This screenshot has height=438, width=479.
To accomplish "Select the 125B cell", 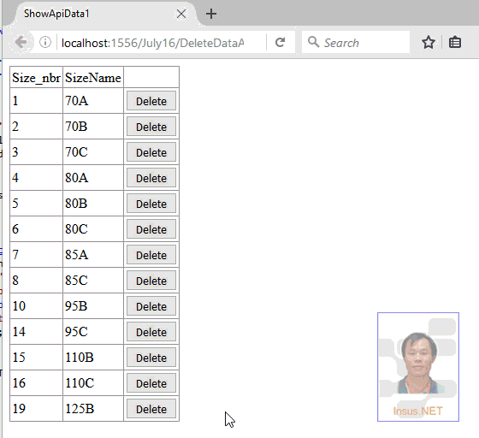I will click(x=93, y=409).
